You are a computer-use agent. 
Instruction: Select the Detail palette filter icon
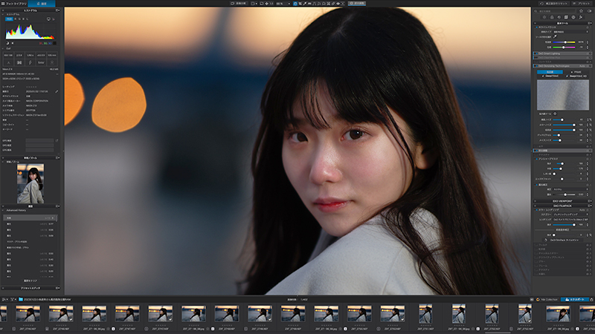point(559,17)
